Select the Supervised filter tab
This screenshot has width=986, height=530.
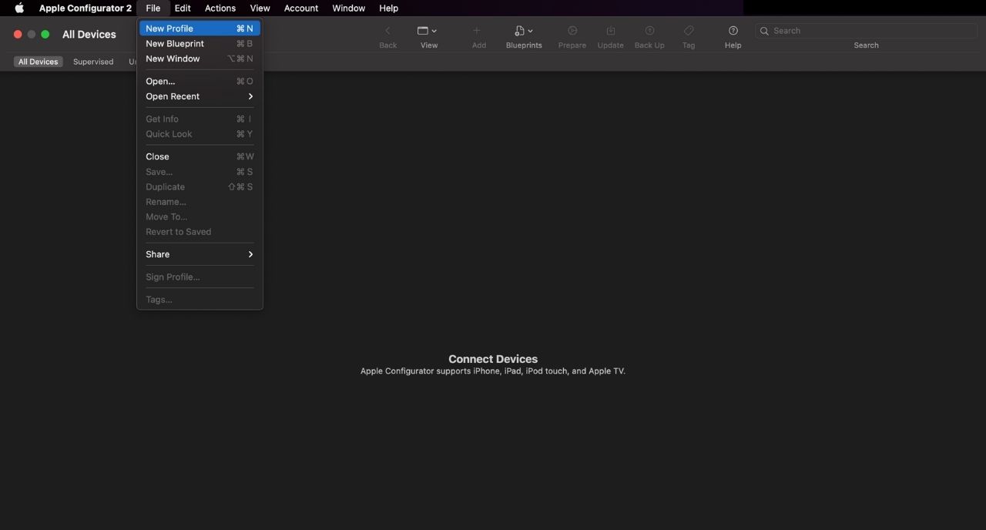[93, 62]
